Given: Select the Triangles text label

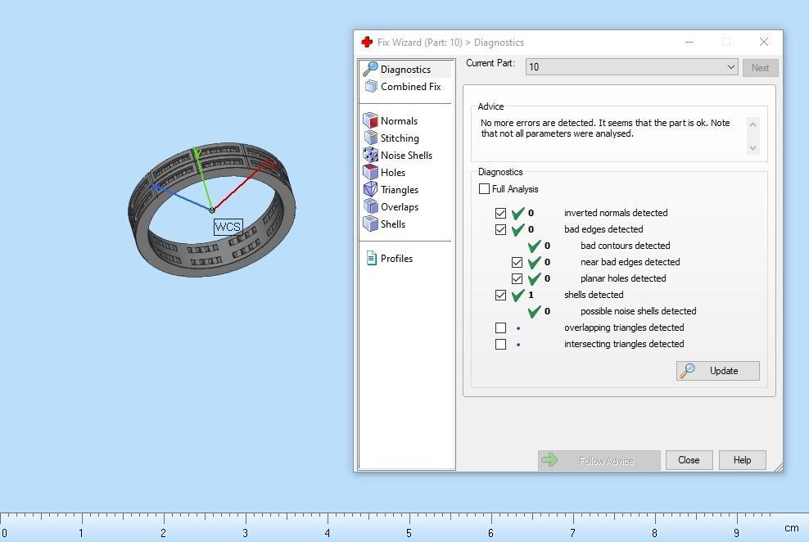Looking at the screenshot, I should 400,190.
